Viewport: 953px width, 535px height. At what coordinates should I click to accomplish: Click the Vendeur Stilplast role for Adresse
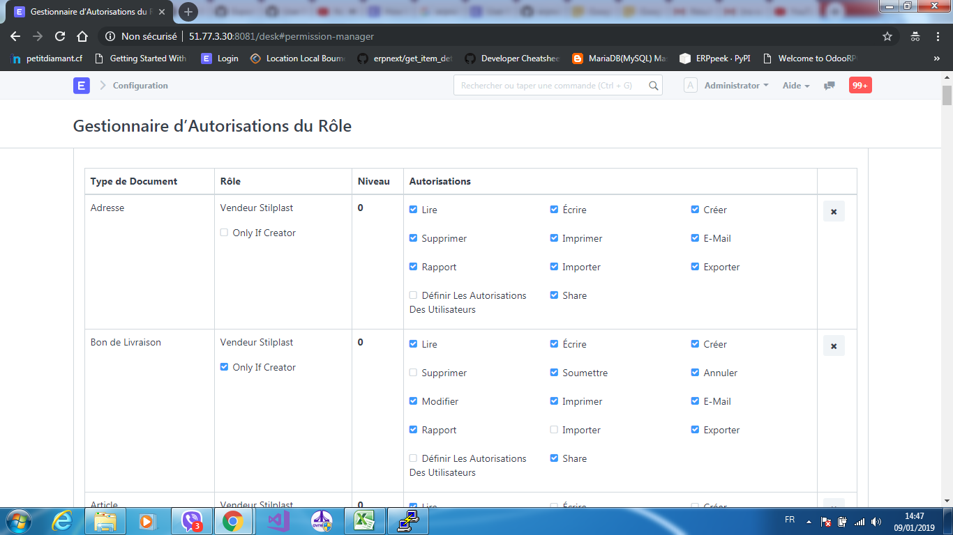point(257,208)
